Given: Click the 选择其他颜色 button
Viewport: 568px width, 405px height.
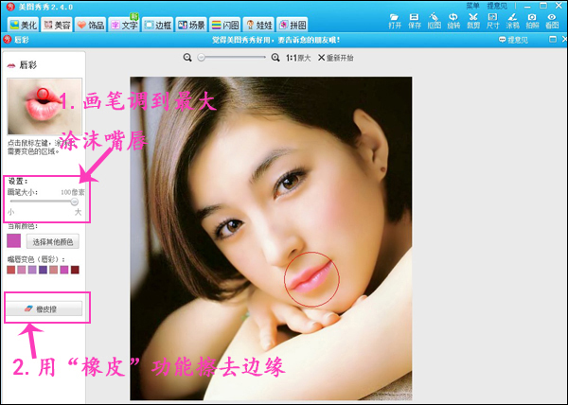Looking at the screenshot, I should (x=53, y=241).
